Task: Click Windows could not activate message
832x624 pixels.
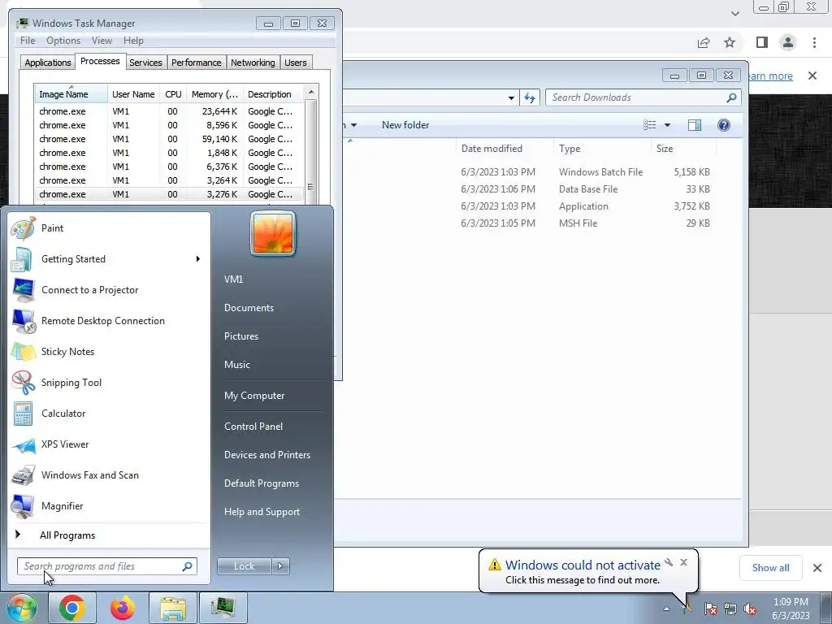Action: coord(583,565)
